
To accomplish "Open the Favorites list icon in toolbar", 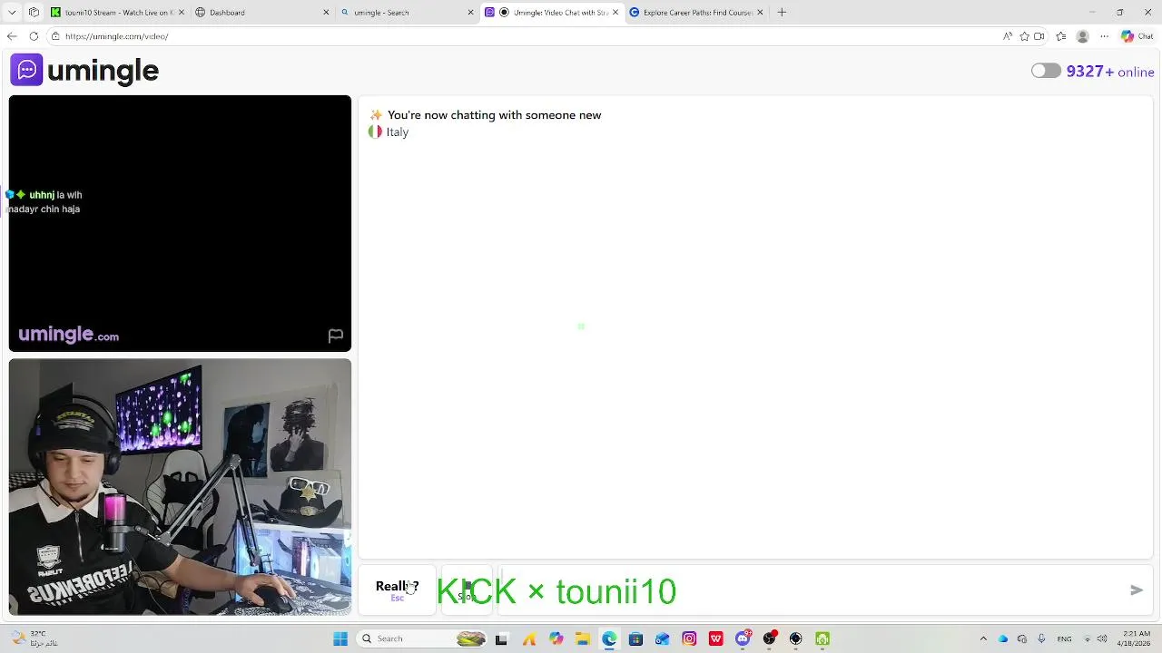I will point(1060,36).
